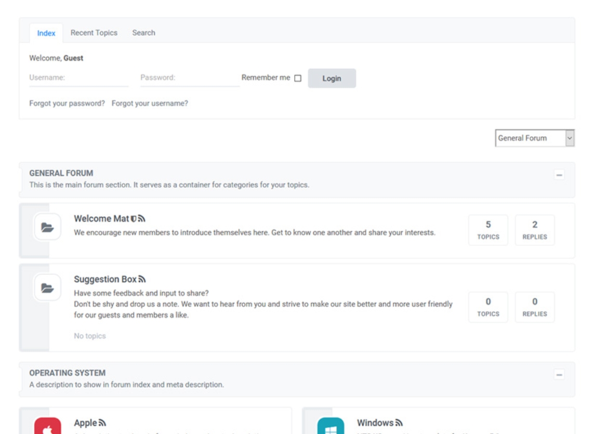594x434 pixels.
Task: Open the Forgot your username link
Action: point(150,103)
